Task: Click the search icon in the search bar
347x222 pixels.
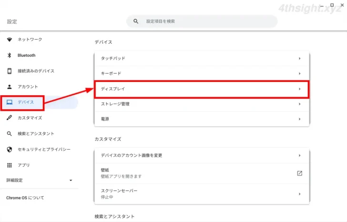Action: [x=136, y=21]
